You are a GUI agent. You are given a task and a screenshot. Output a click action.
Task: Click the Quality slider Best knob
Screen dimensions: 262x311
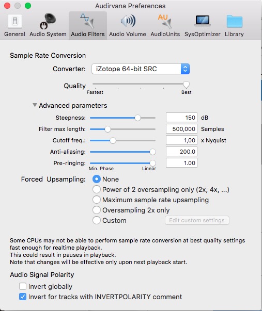tap(186, 85)
